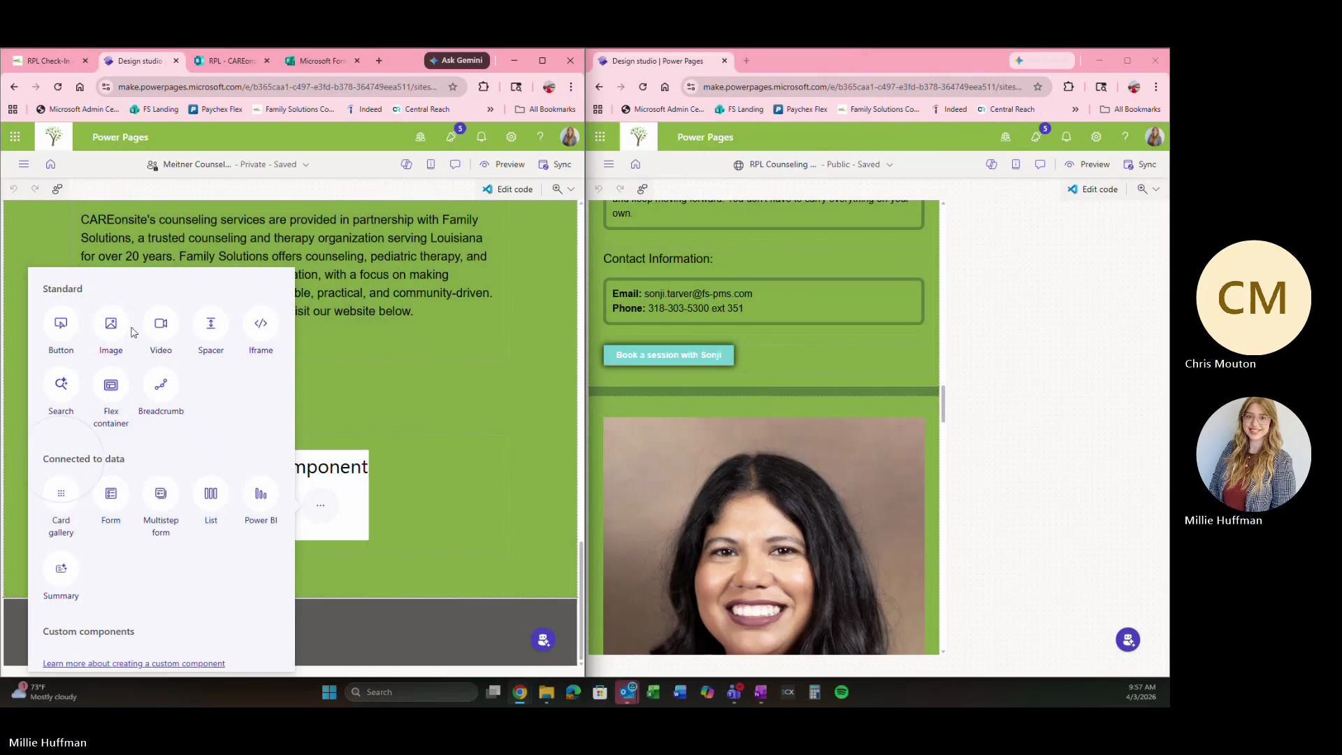Click Sync in right Power Pages window
Viewport: 1342px width, 755px height.
(x=1140, y=164)
